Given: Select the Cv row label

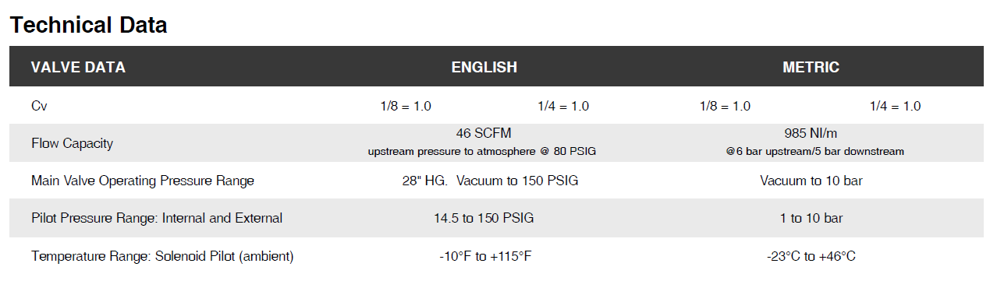Looking at the screenshot, I should 39,106.
